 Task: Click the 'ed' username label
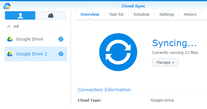click(16, 26)
